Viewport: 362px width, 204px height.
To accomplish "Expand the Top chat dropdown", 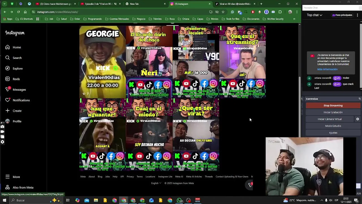I will [x=314, y=15].
